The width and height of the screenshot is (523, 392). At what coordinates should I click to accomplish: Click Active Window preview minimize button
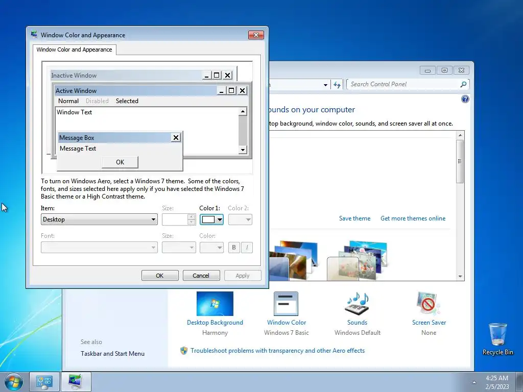(221, 90)
